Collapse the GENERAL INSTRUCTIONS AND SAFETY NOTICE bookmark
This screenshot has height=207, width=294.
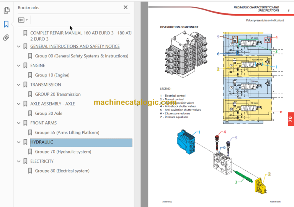tap(18, 46)
